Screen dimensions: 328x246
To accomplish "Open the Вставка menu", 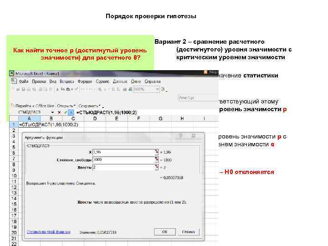I will tap(67, 82).
